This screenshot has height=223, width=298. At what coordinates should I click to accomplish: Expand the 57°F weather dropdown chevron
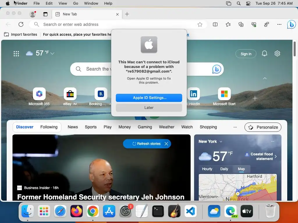pyautogui.click(x=52, y=53)
